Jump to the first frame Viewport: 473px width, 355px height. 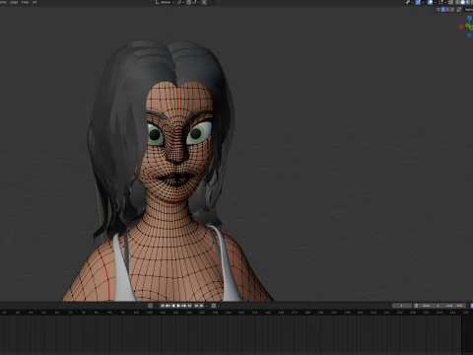click(x=163, y=306)
